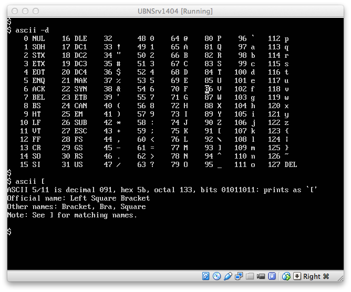Click the 'ETB' entry
The width and height of the screenshot is (351, 292).
pyautogui.click(x=80, y=97)
